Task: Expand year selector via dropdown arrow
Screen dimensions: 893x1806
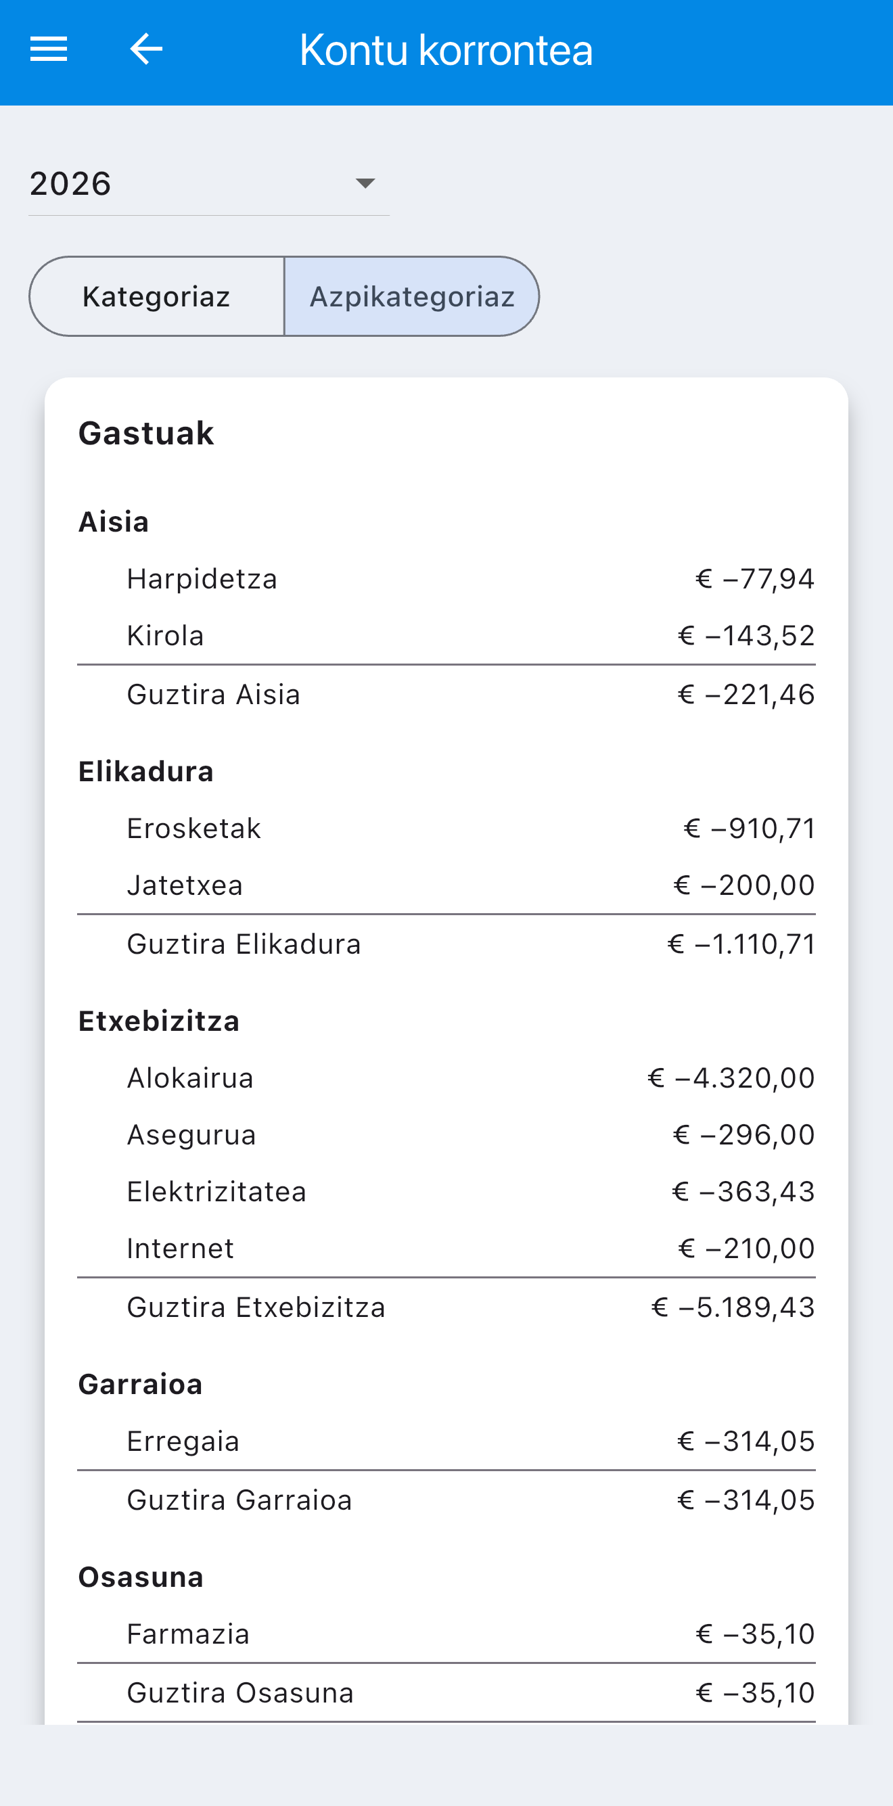Action: point(365,184)
